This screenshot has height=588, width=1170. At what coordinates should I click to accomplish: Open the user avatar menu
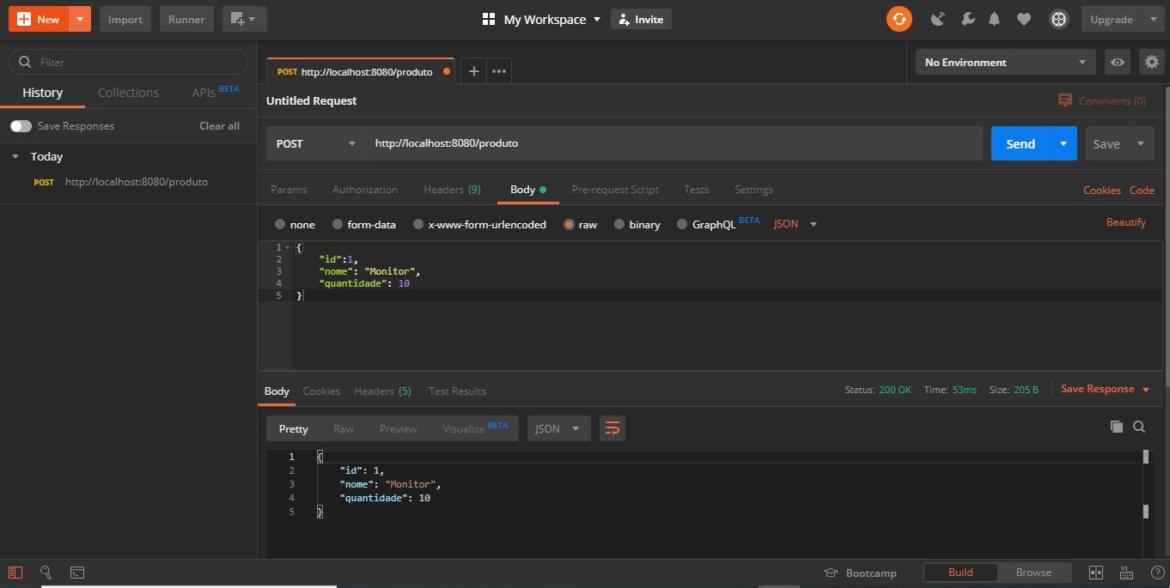point(1058,19)
